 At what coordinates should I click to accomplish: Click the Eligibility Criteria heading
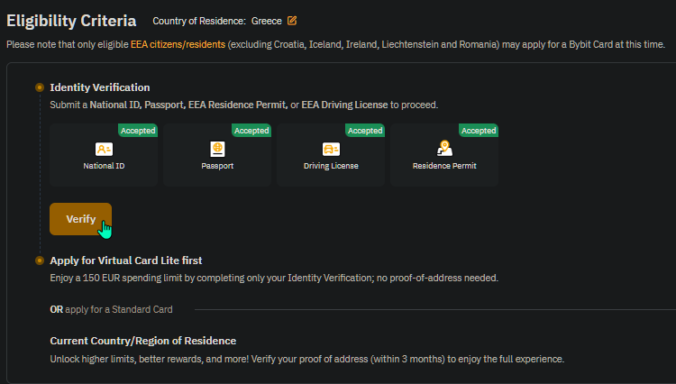(71, 21)
